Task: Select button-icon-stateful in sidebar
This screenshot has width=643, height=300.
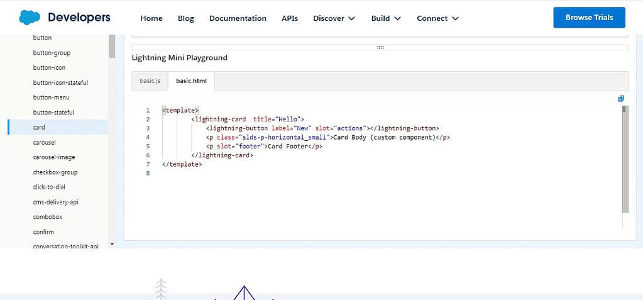Action: [60, 82]
